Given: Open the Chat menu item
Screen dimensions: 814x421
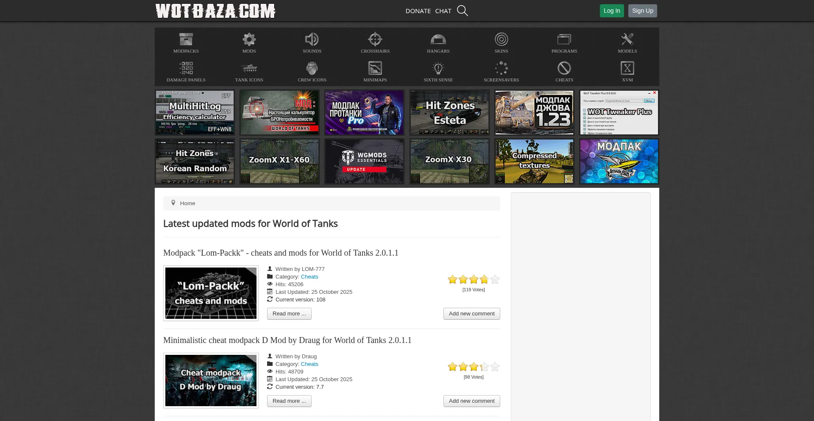Looking at the screenshot, I should pos(443,11).
